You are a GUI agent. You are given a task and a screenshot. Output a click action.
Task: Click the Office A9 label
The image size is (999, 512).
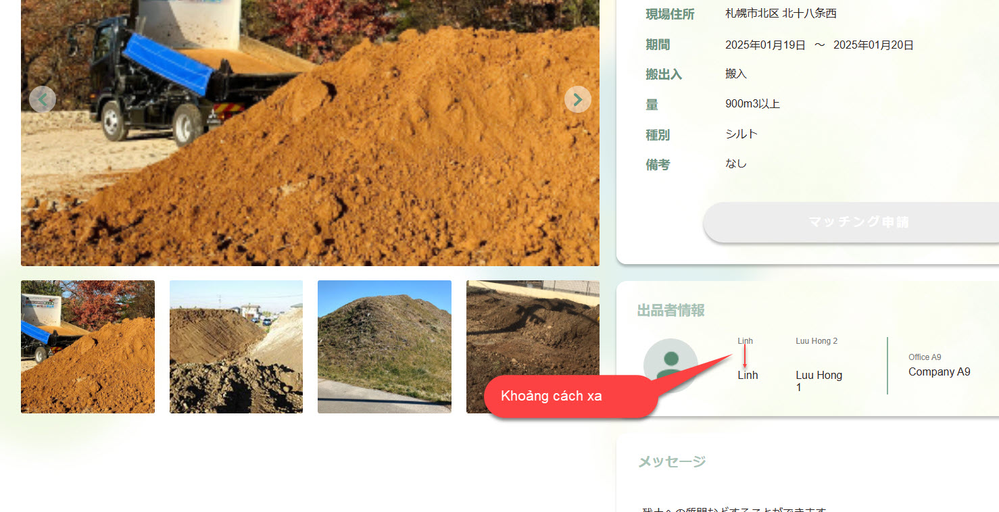[924, 357]
